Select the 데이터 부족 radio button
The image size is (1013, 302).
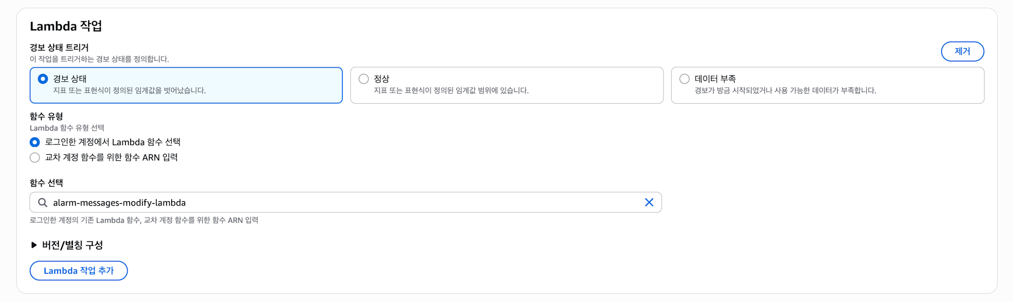pos(684,79)
